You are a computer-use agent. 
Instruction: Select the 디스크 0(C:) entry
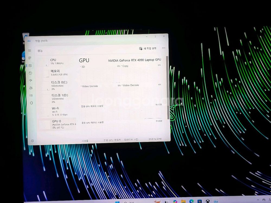[58, 86]
